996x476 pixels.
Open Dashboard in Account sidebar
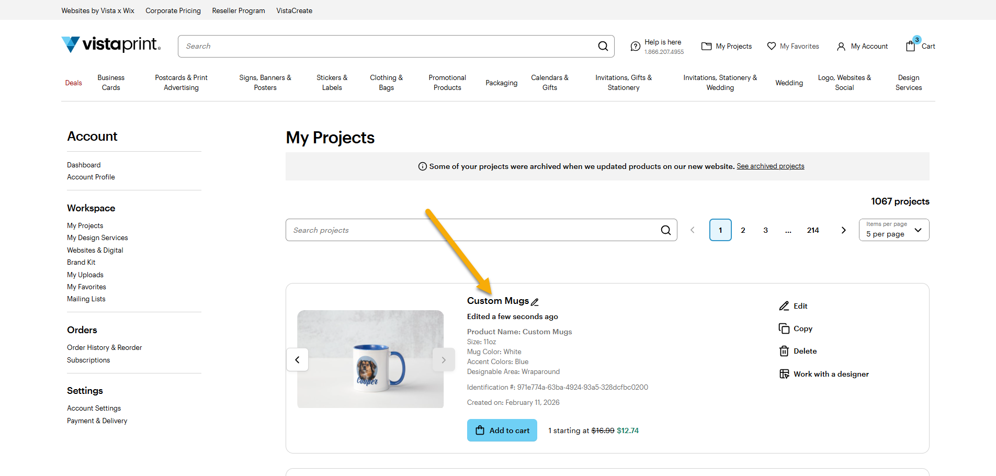84,165
